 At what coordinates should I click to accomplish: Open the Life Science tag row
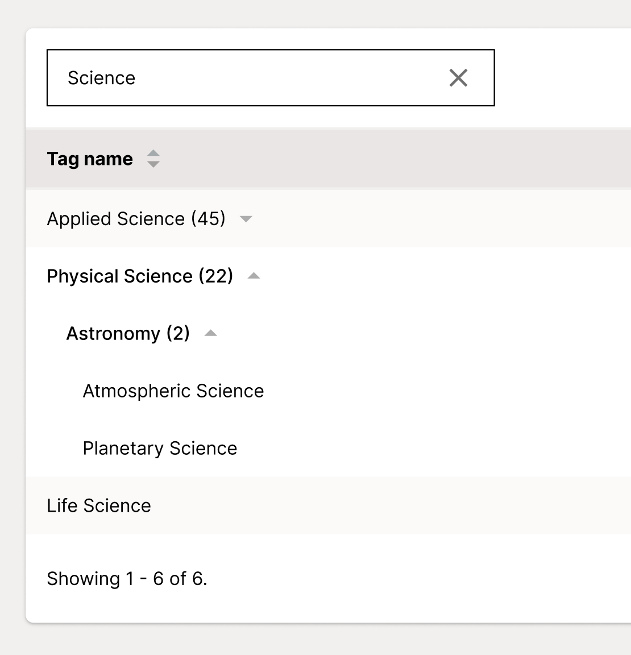click(99, 505)
